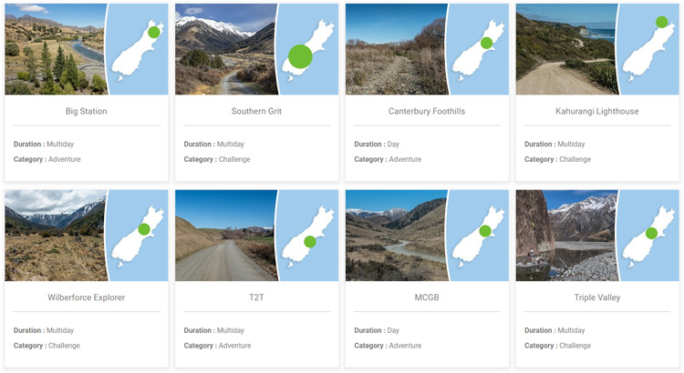Open the Southern Grit route title
The image size is (684, 373).
[x=256, y=111]
